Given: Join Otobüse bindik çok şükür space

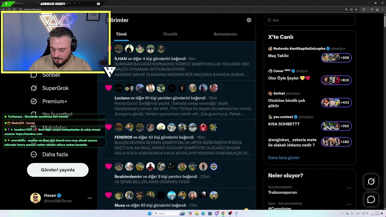Looking at the screenshot, I should coord(287,103).
